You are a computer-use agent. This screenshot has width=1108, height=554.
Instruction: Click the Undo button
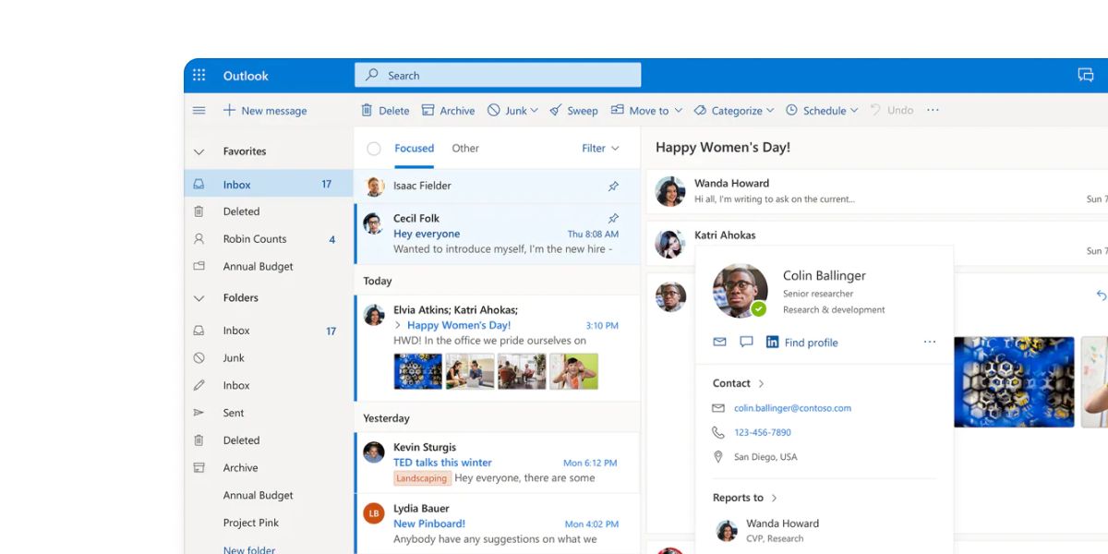pyautogui.click(x=892, y=110)
